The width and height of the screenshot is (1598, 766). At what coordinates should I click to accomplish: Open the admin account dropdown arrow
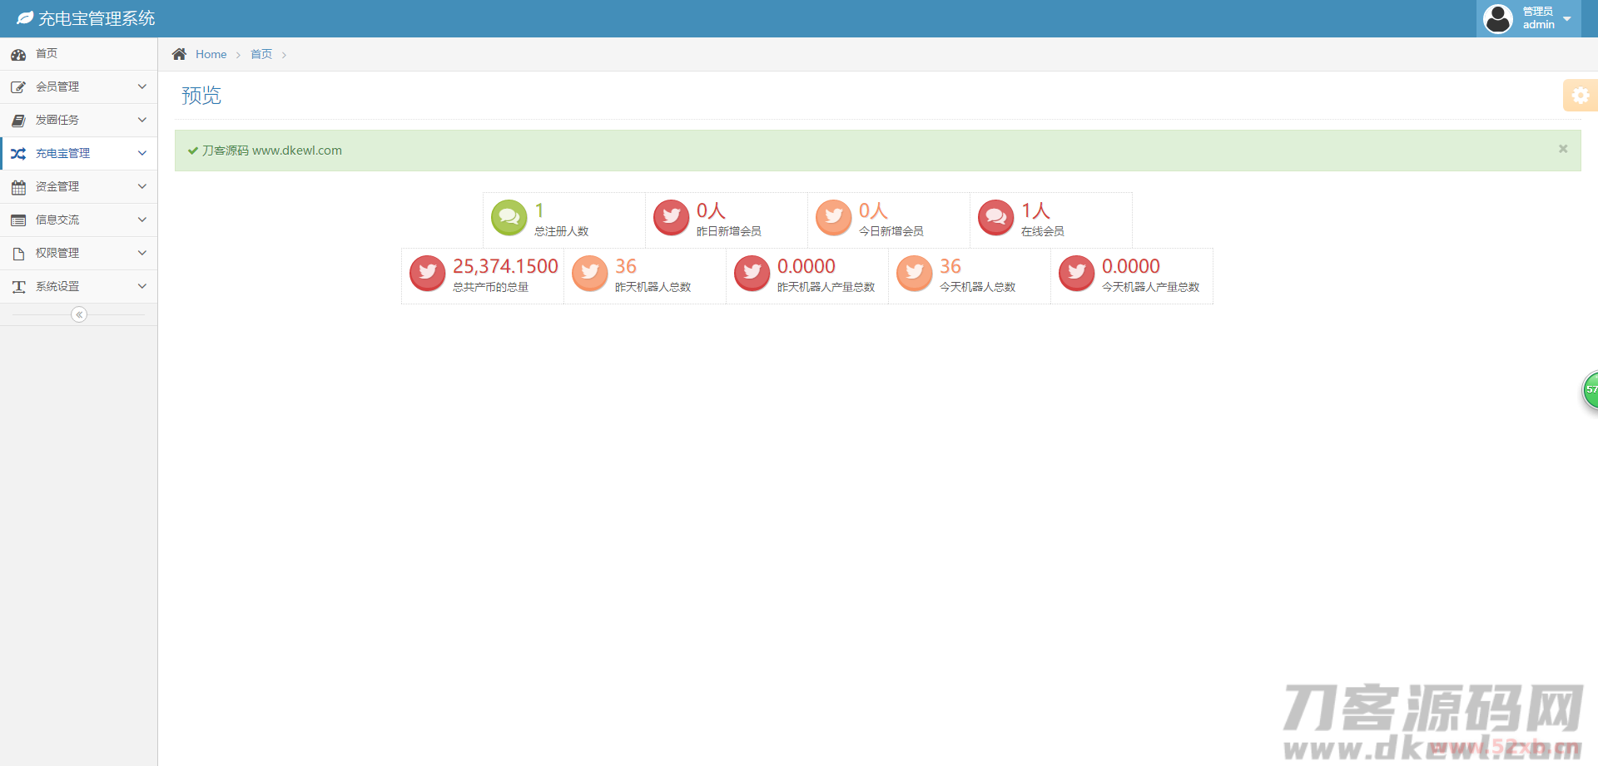pos(1567,18)
